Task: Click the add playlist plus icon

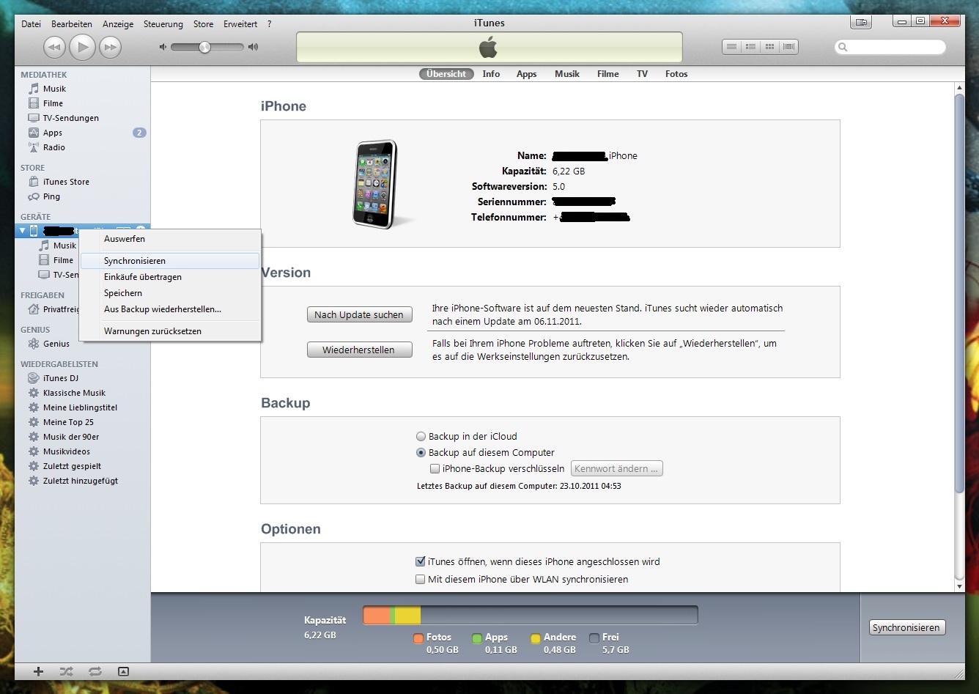Action: coord(39,671)
